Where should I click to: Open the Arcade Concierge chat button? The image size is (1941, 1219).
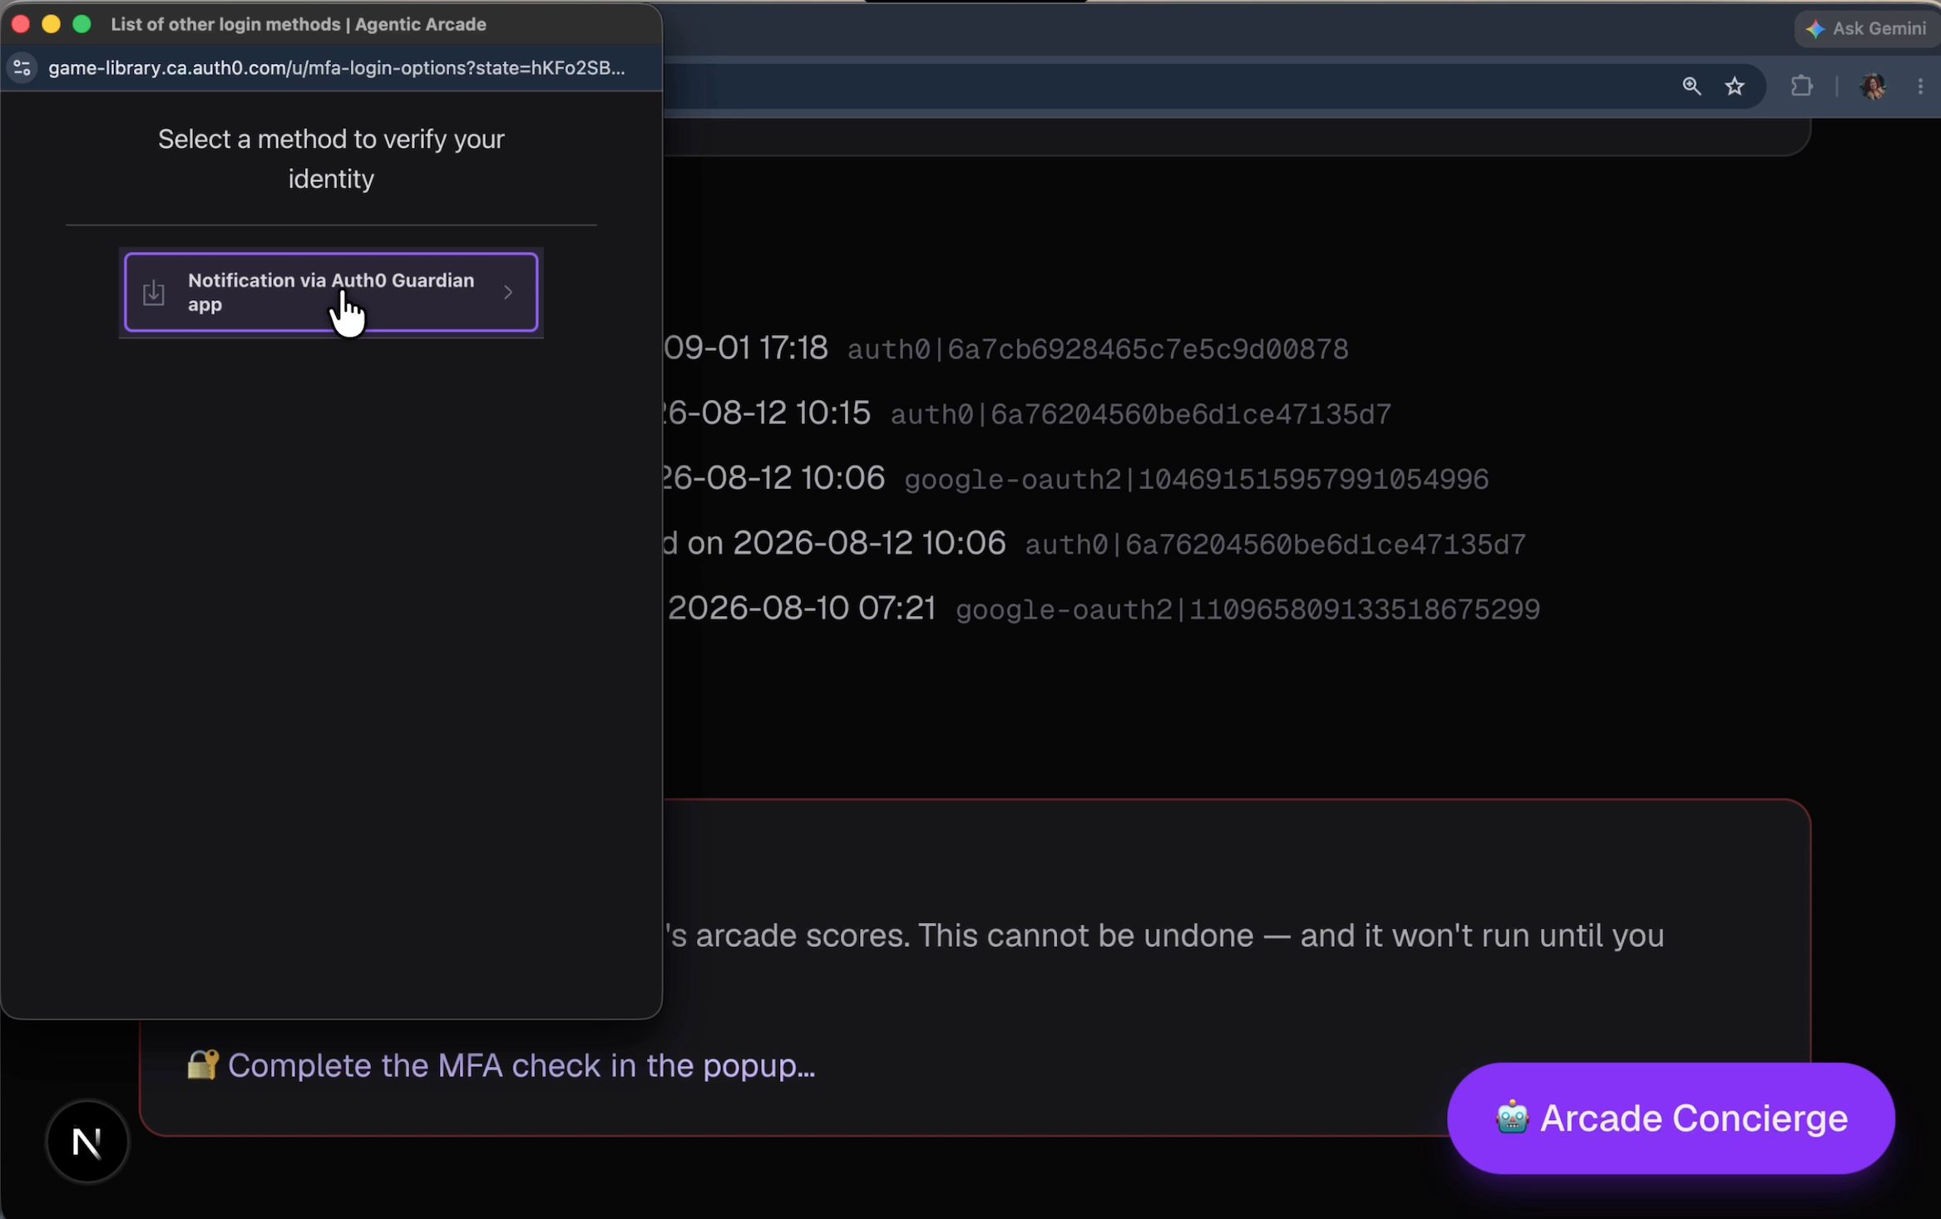pos(1671,1118)
